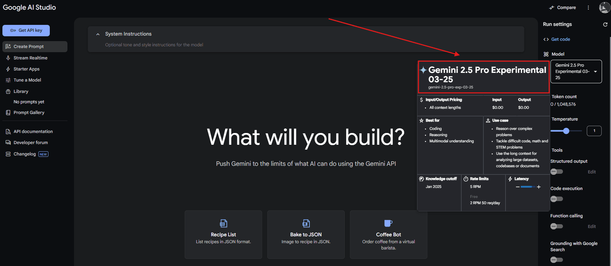Click the Knowledge cutoff icon
This screenshot has height=266, width=611.
422,179
